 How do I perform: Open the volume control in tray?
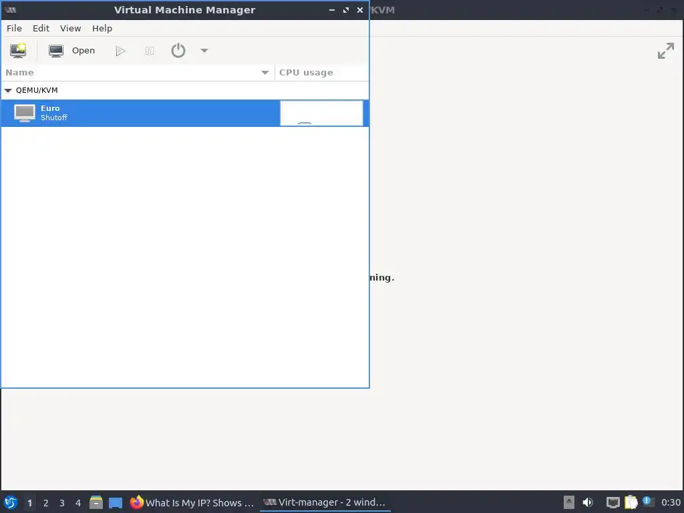coord(588,502)
